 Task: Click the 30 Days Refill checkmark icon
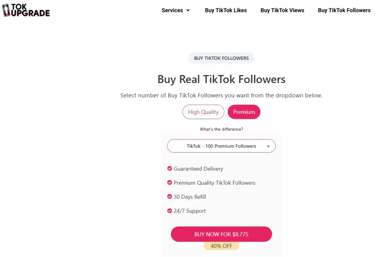[x=169, y=196]
